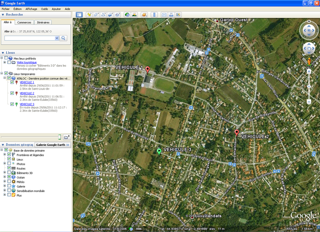The height and width of the screenshot is (232, 320).
Task: Open the Outils menu
Action: [x=44, y=9]
